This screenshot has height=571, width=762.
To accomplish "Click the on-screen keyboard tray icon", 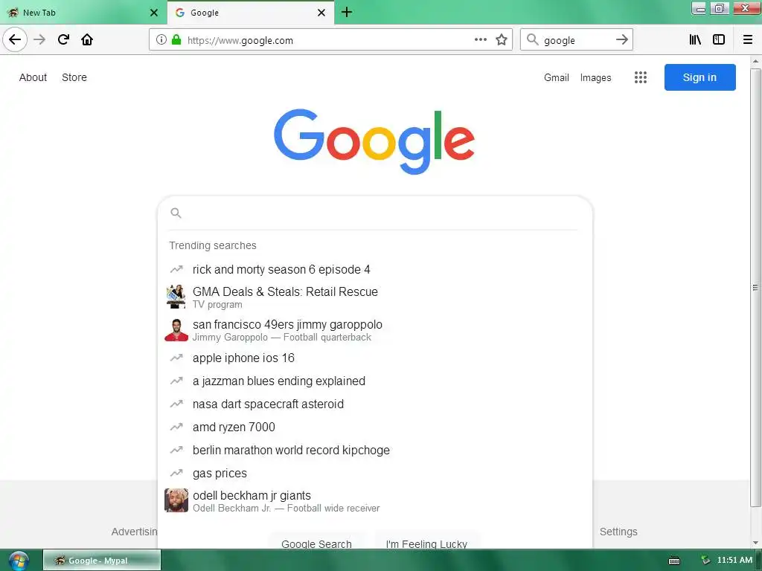I will click(674, 561).
